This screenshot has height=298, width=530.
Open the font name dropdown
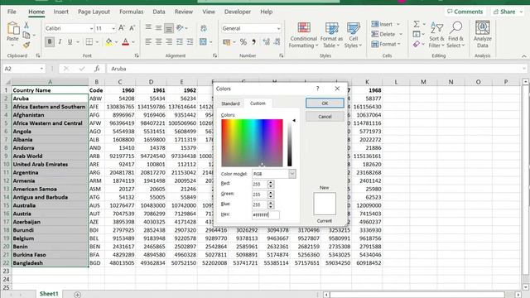coord(91,28)
